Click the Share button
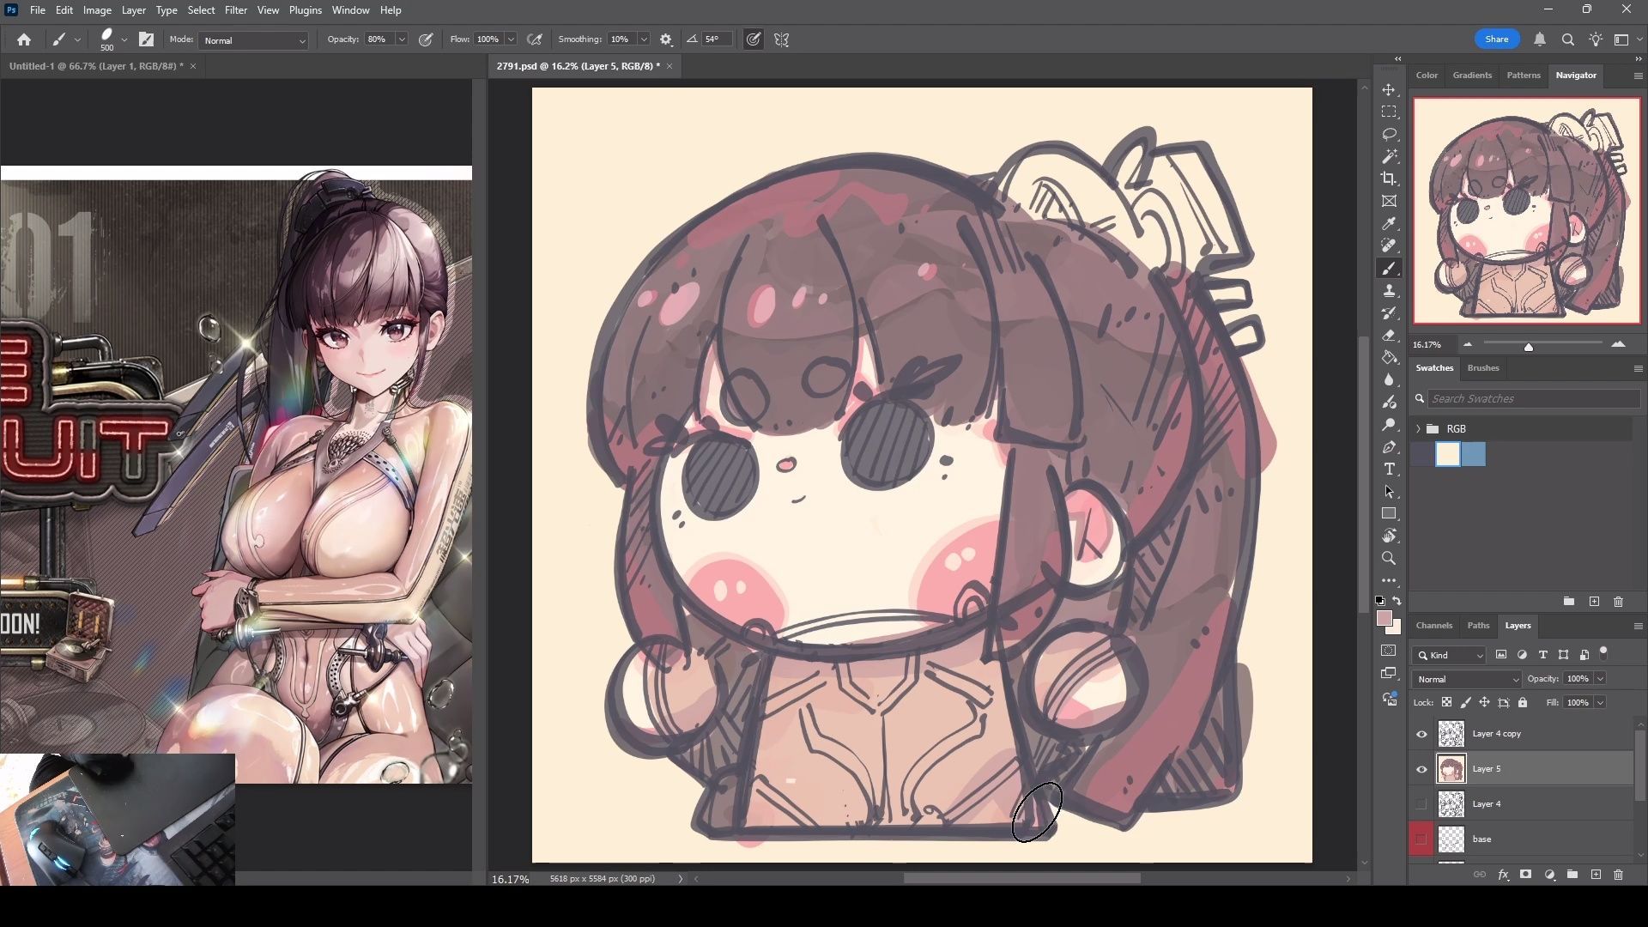1648x927 pixels. 1496,39
